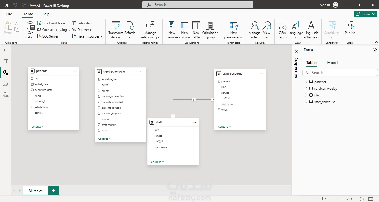Collapse the services_weekly table card
The width and height of the screenshot is (379, 202).
point(105,139)
